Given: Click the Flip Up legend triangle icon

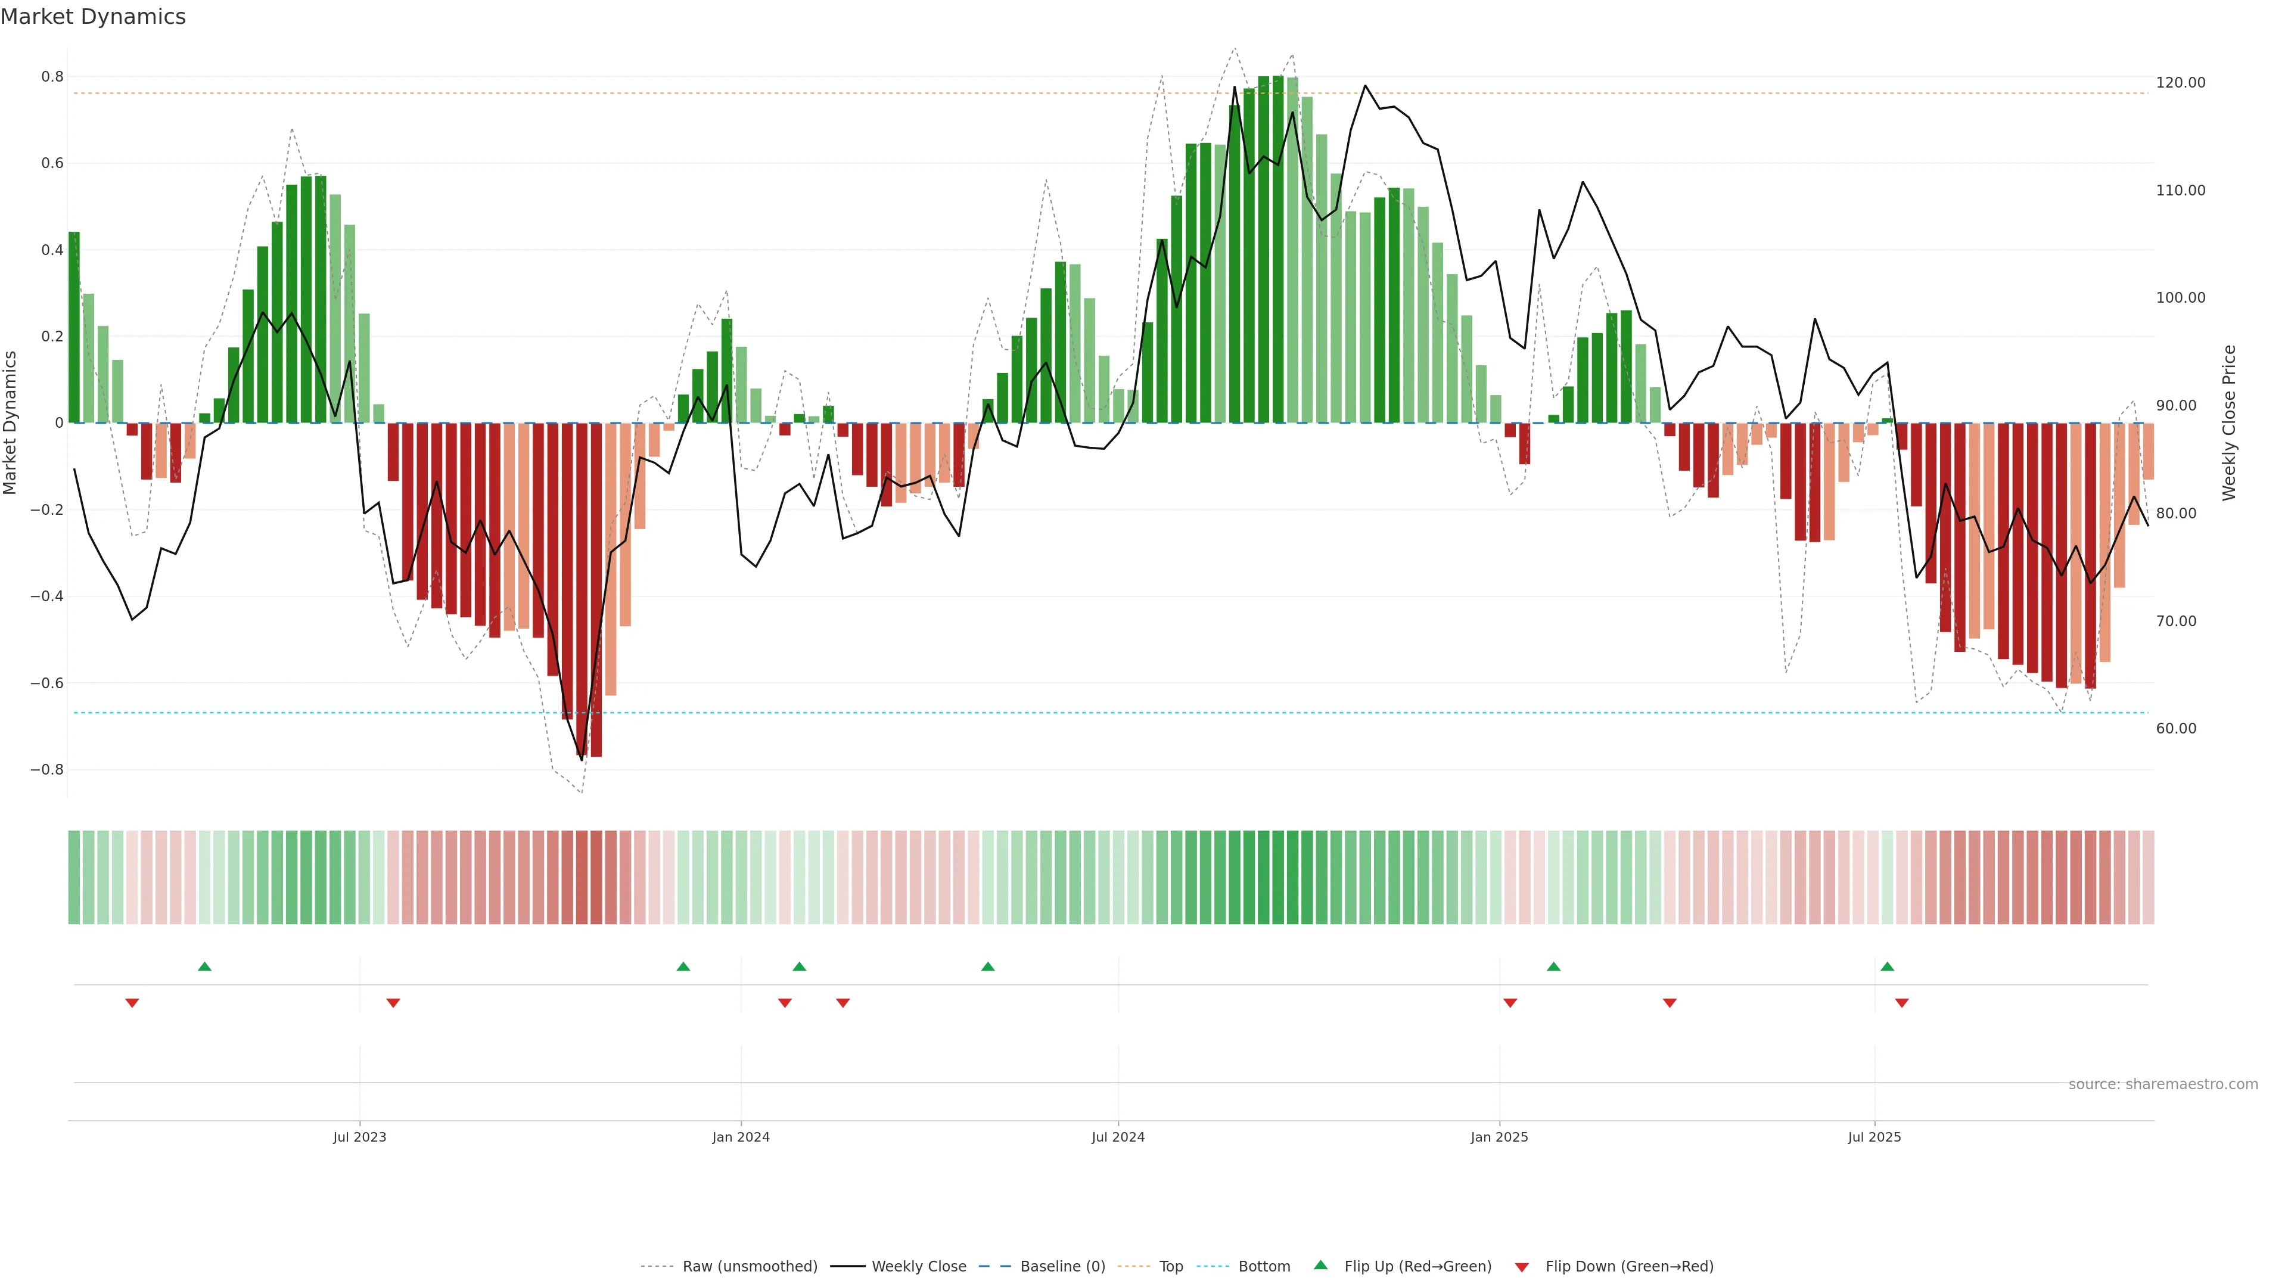Looking at the screenshot, I should pyautogui.click(x=1321, y=1265).
